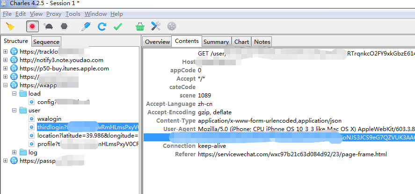Viewport: 415px width, 194px height.
Task: Select the wxalogin request entry
Action: tap(49, 119)
